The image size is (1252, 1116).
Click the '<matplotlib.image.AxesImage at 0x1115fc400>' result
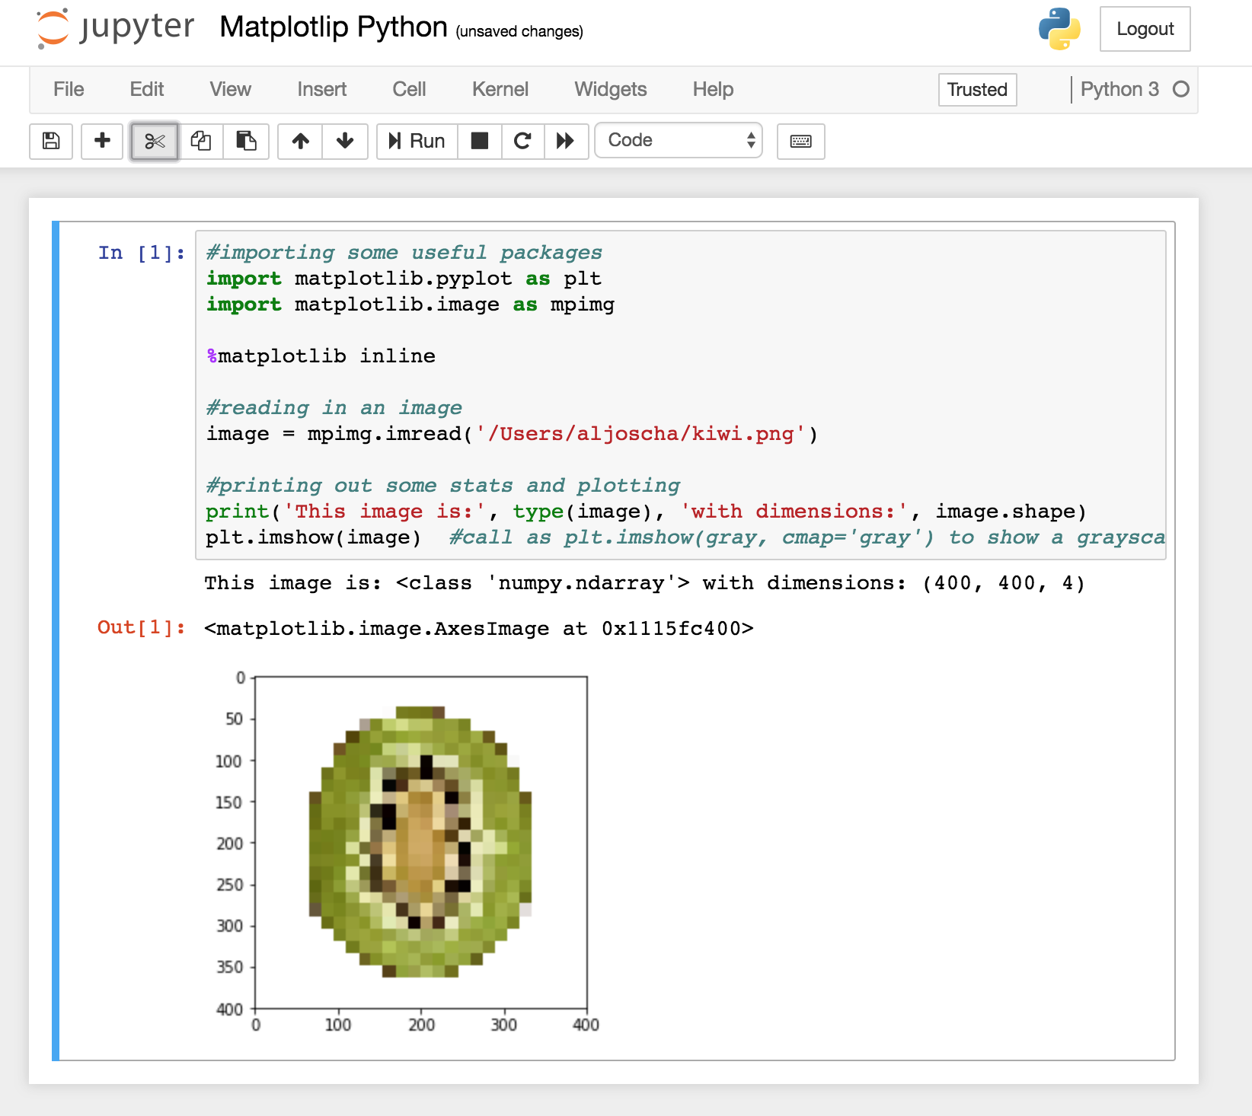pyautogui.click(x=479, y=629)
